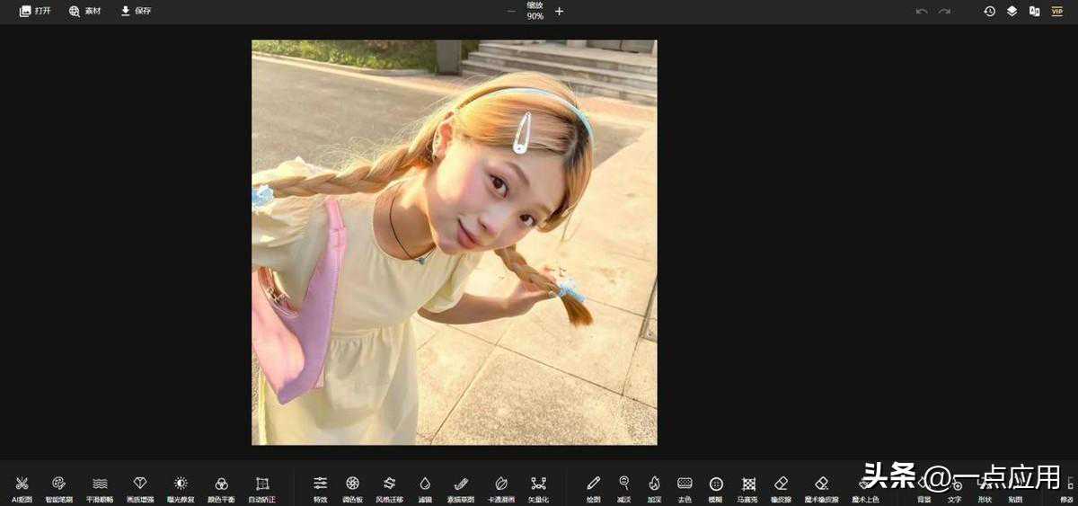The image size is (1078, 506).
Task: Apply 曝光修复 exposure repair
Action: pyautogui.click(x=181, y=489)
